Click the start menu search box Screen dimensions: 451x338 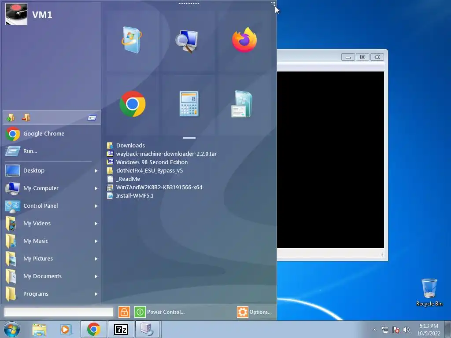(59, 312)
